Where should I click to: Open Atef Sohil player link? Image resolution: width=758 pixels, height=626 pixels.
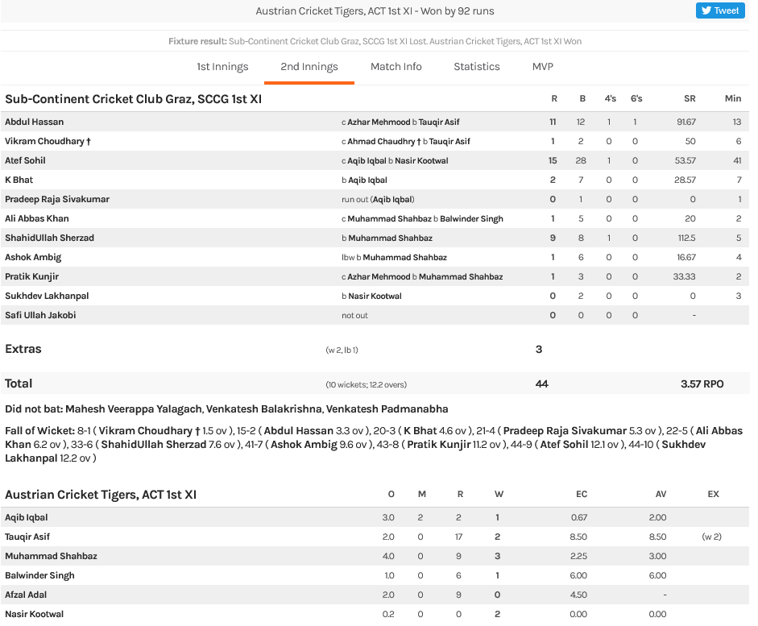(25, 160)
